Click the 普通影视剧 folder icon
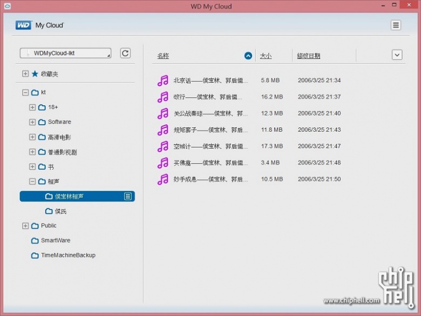421x316 pixels. point(42,152)
